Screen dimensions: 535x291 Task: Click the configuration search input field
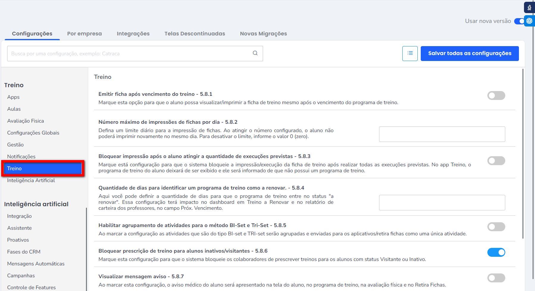pos(128,54)
